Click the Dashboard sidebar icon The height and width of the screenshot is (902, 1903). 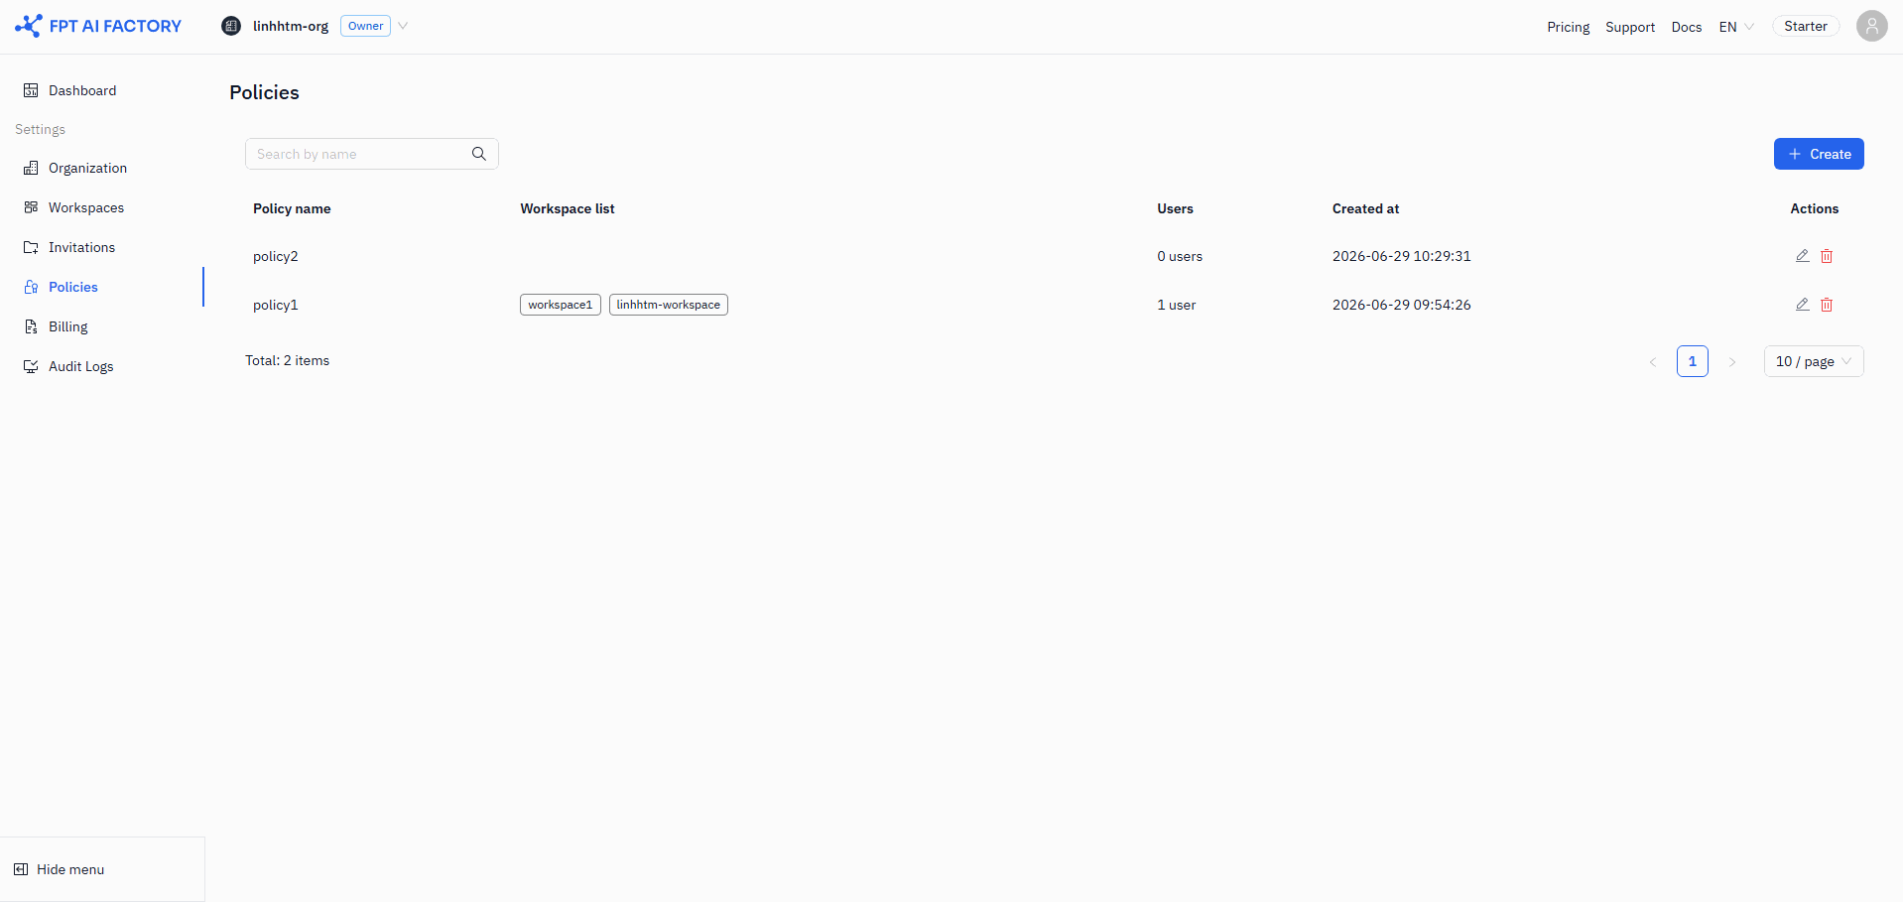[31, 90]
